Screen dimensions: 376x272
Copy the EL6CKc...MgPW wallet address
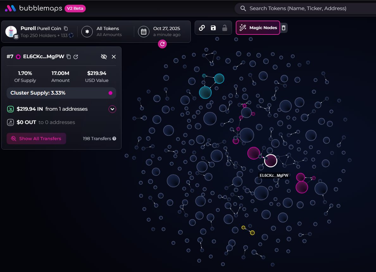pyautogui.click(x=68, y=57)
